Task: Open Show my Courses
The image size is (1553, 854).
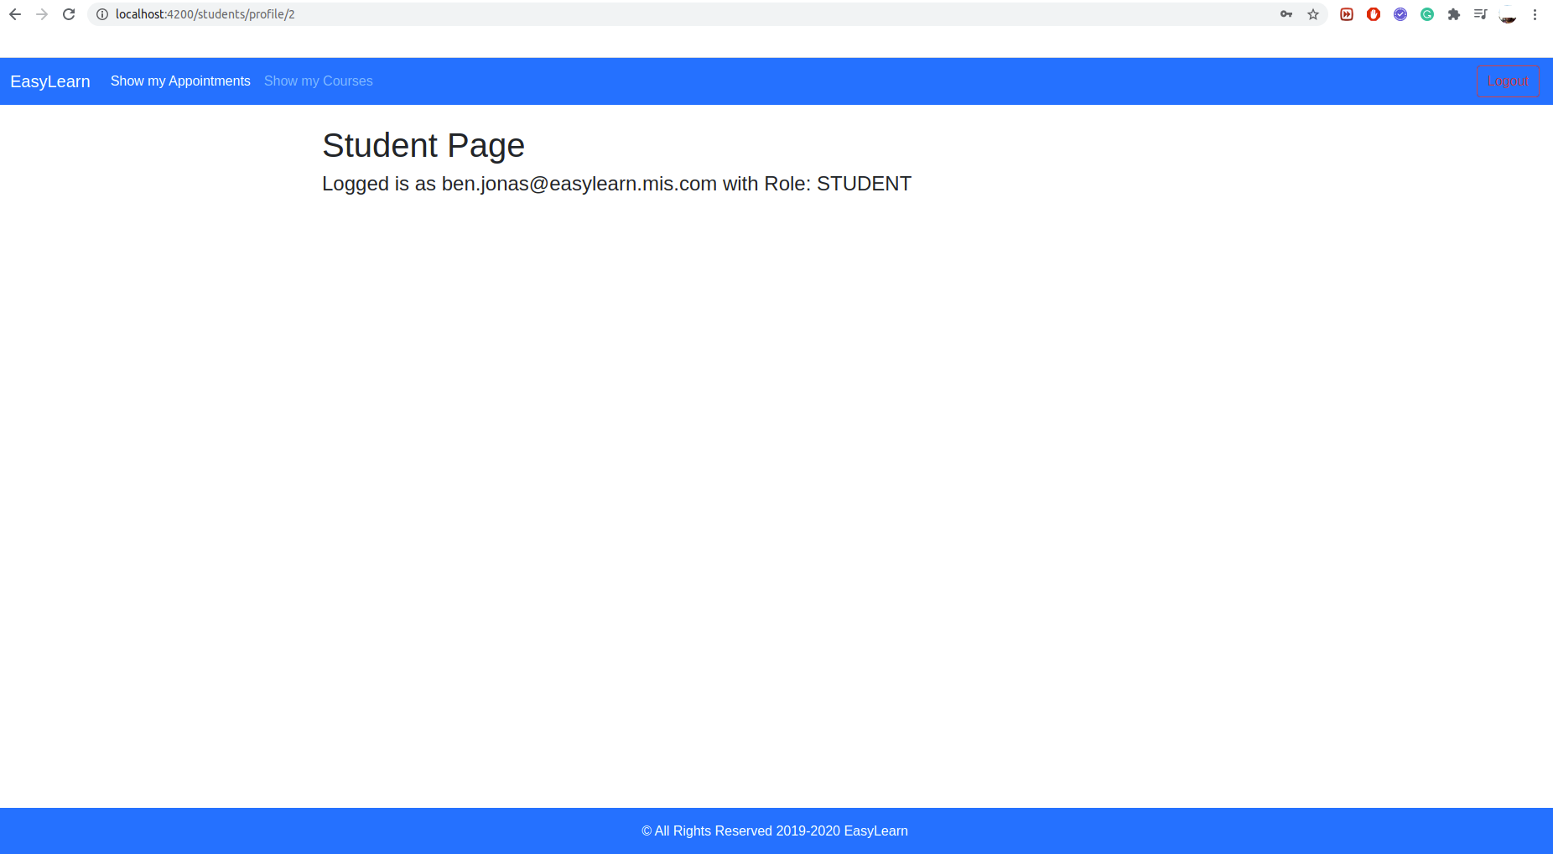Action: (319, 81)
